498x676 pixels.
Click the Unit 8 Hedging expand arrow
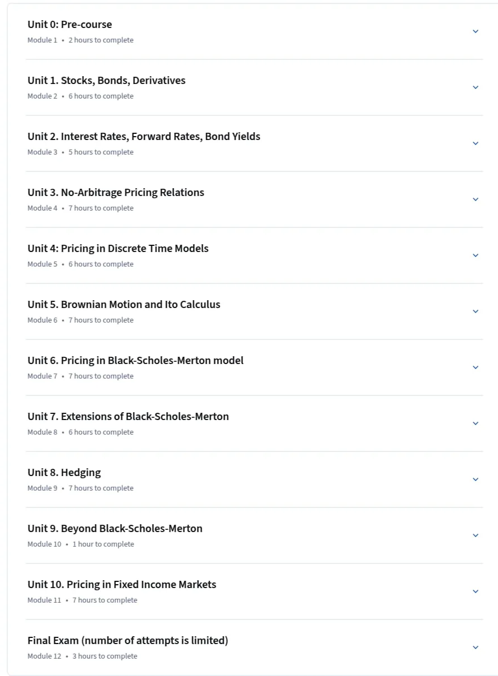pos(476,479)
